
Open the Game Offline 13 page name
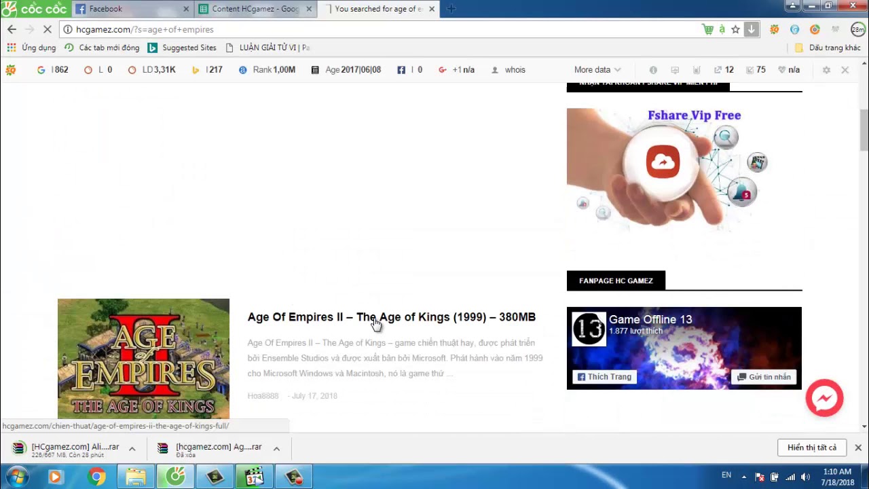tap(650, 319)
